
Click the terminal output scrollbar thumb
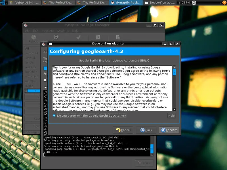coord(152,148)
